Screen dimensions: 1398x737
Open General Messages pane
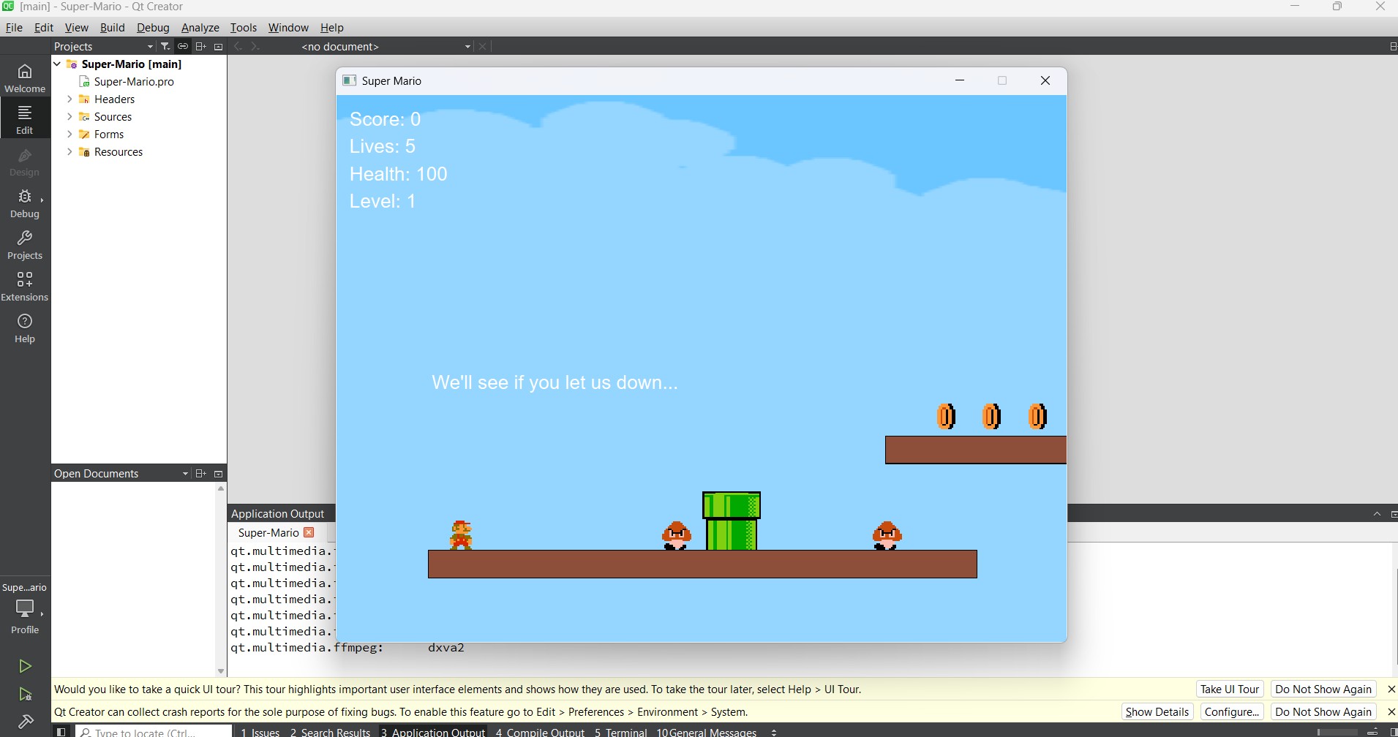pos(706,732)
